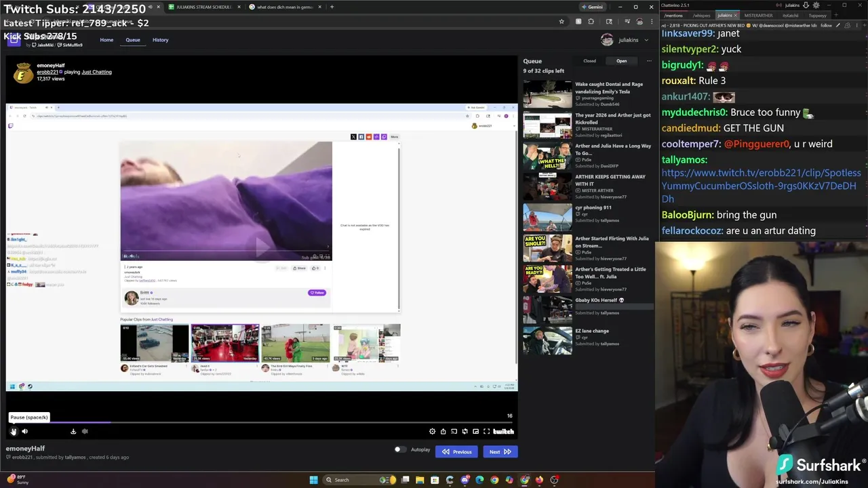Set the queue to Closed
The image size is (868, 488).
(589, 61)
